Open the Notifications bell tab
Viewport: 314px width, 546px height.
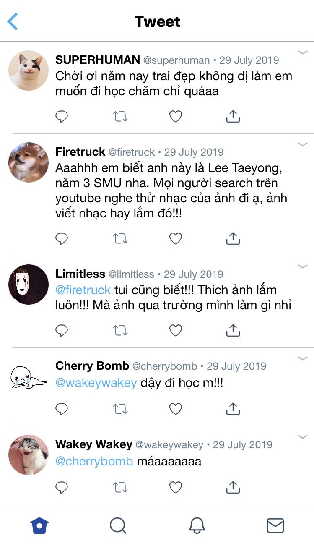(x=197, y=525)
